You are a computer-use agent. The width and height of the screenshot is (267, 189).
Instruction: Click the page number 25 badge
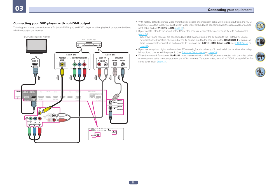pos(133,183)
